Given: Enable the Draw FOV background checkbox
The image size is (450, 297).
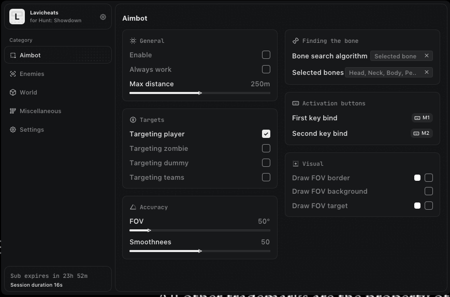Looking at the screenshot, I should [429, 191].
